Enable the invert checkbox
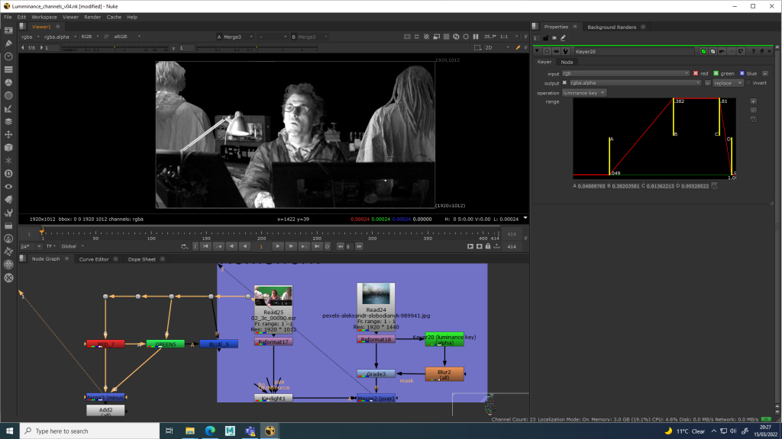782x439 pixels. tap(748, 82)
